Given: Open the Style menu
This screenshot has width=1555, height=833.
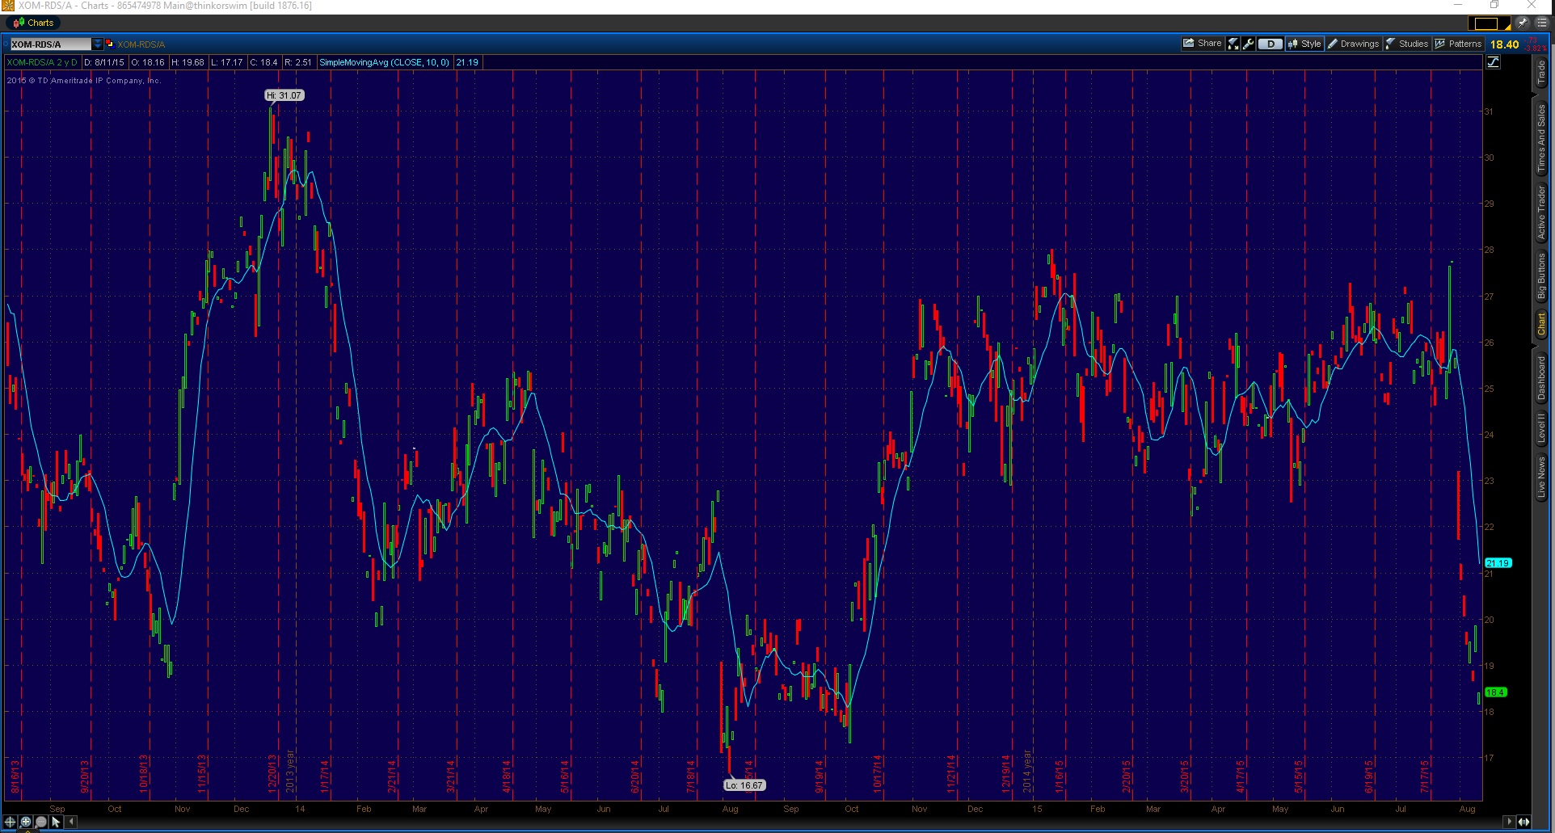Looking at the screenshot, I should coord(1304,44).
